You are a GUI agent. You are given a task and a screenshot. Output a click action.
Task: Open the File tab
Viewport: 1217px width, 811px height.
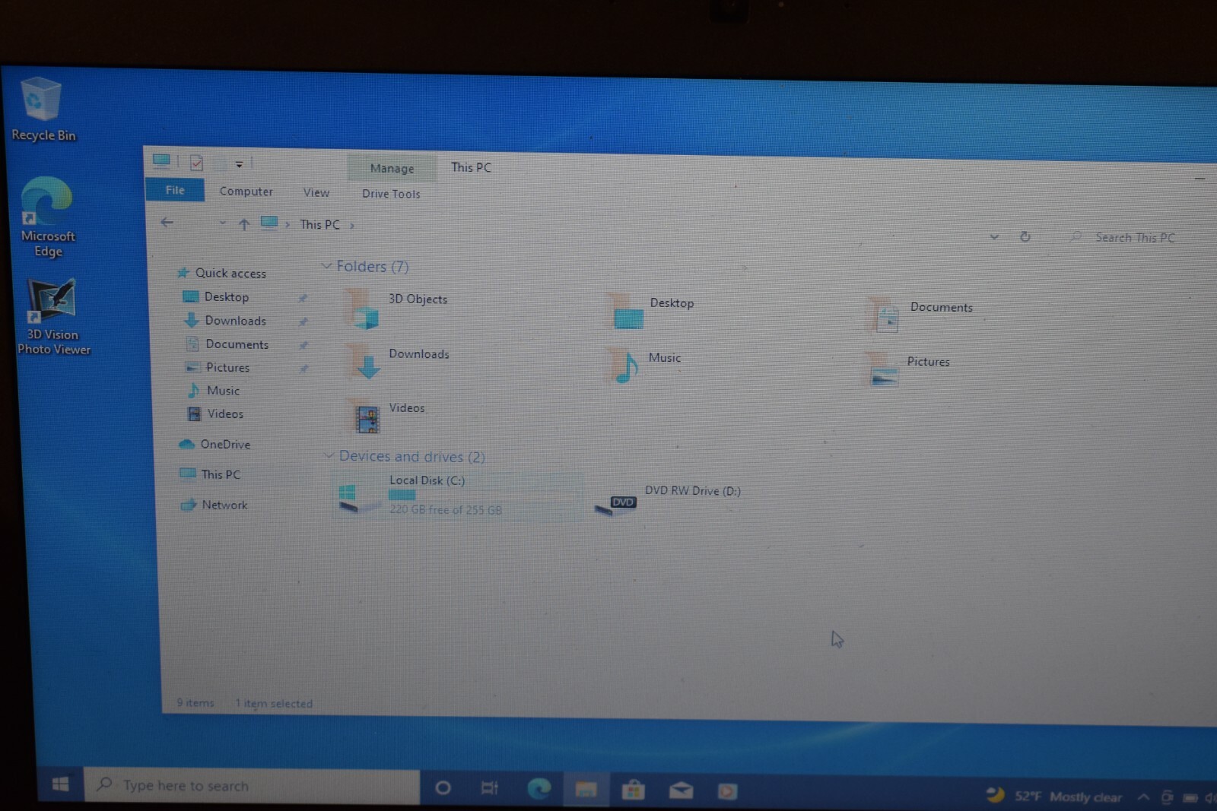click(x=175, y=190)
